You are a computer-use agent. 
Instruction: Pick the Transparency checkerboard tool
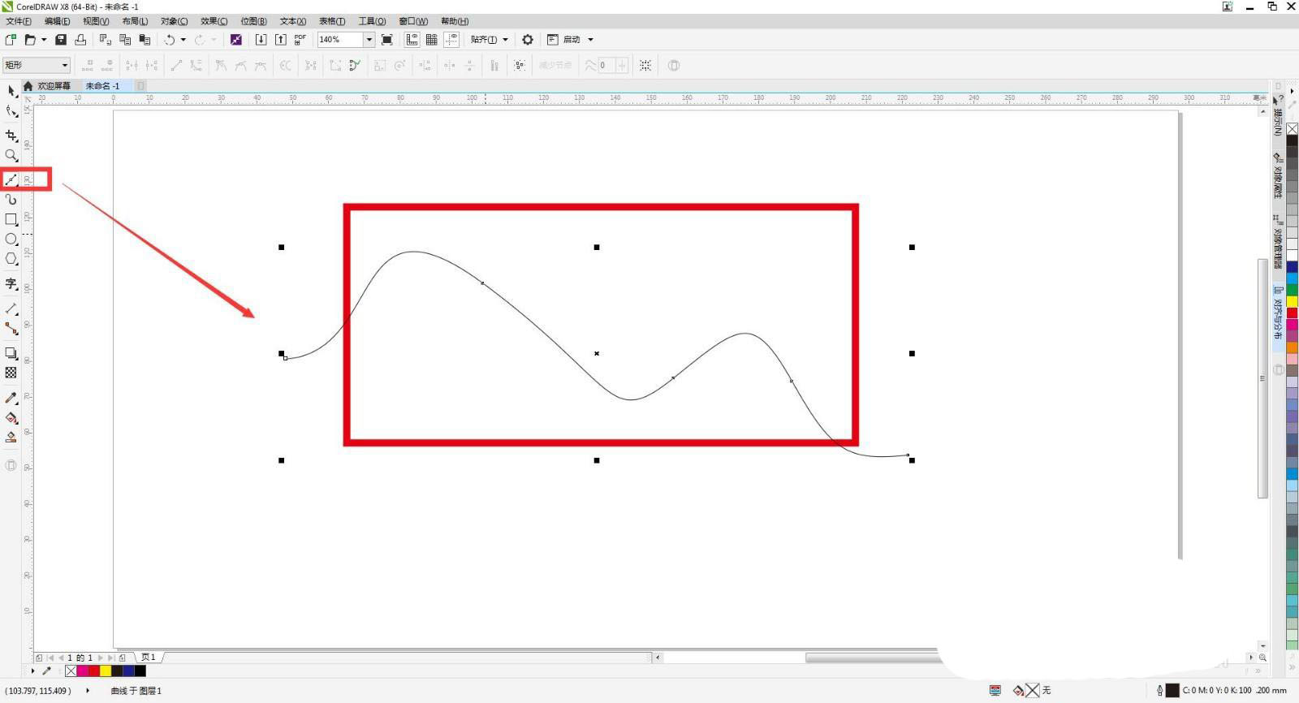click(x=11, y=373)
